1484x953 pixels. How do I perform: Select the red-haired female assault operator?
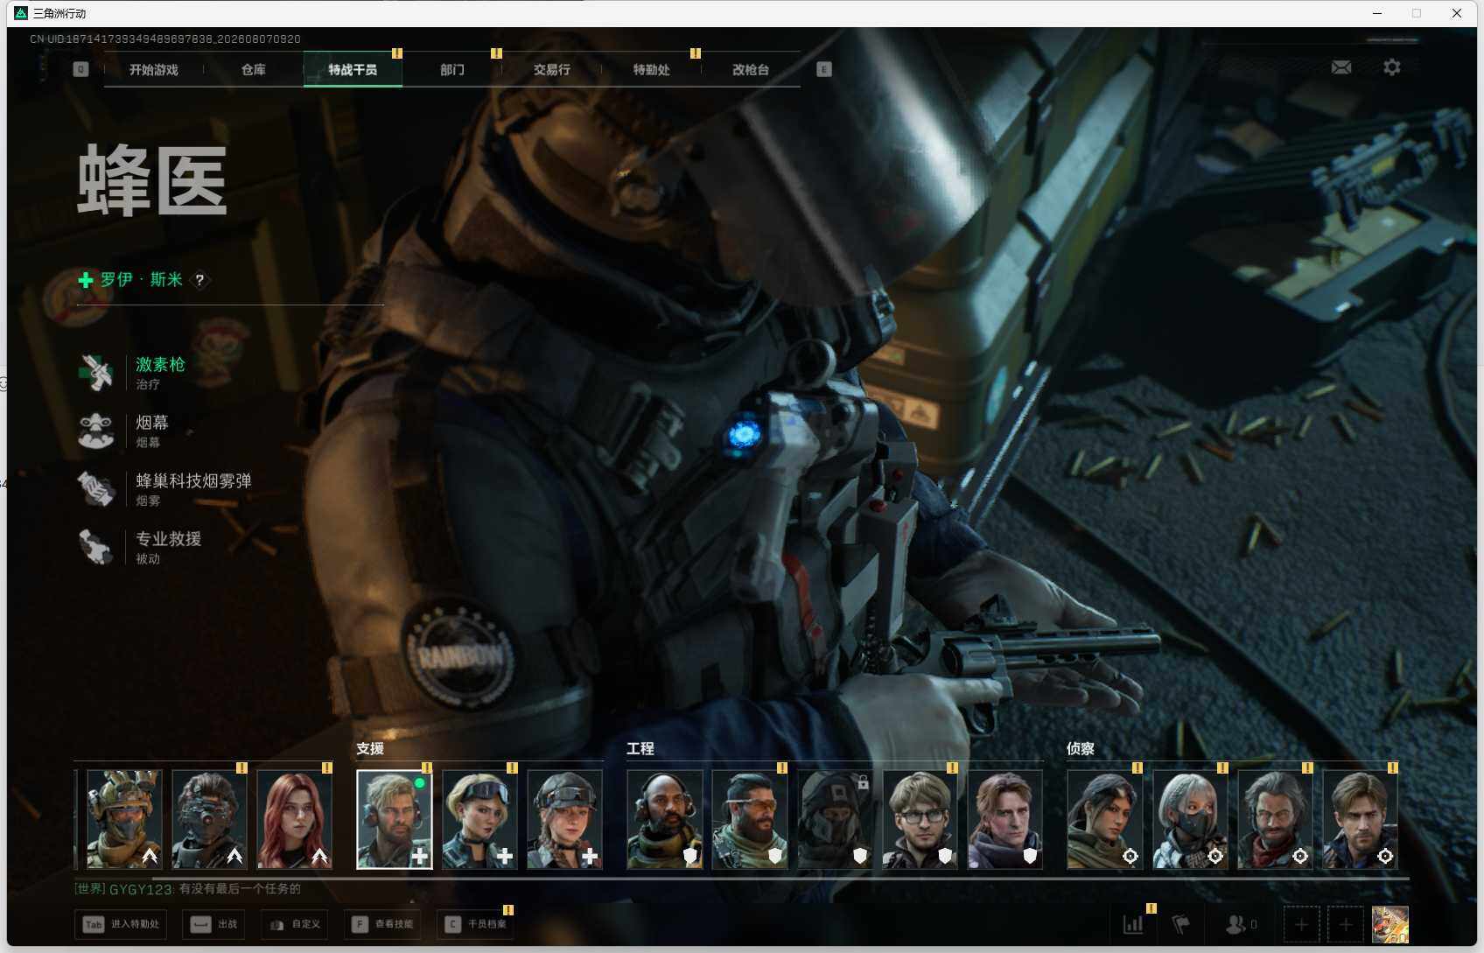pos(295,819)
